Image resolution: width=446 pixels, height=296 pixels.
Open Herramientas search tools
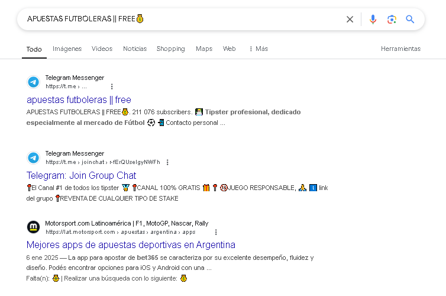click(x=400, y=49)
